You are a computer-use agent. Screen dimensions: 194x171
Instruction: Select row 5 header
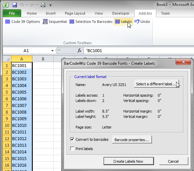coord(7,92)
